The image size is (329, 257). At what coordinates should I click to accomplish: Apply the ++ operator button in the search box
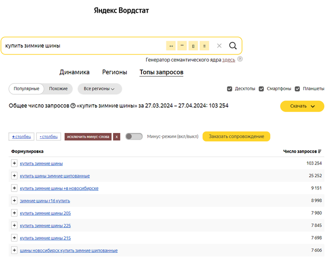(x=171, y=46)
